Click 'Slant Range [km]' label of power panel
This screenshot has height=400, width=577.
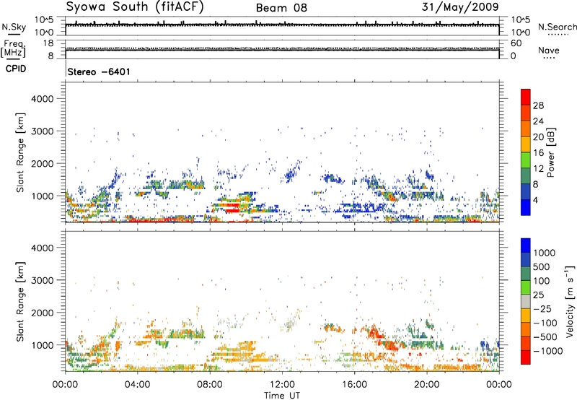pos(20,152)
